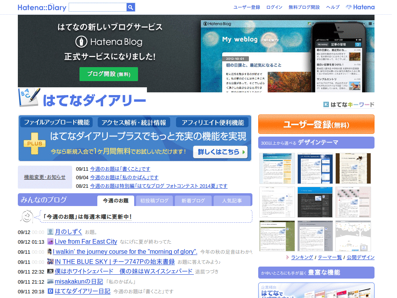
Task: Click inside the header search input field
Action: [x=97, y=7]
